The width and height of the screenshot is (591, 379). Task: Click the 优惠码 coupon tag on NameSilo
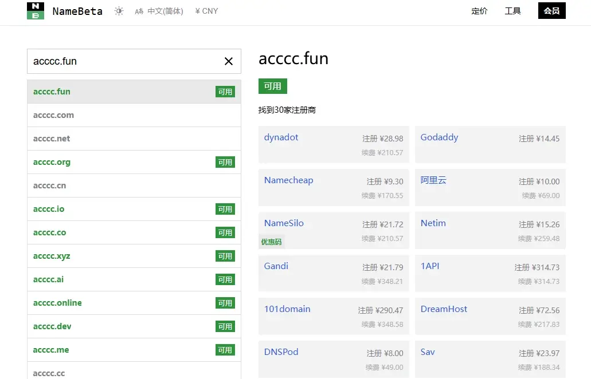pyautogui.click(x=271, y=242)
